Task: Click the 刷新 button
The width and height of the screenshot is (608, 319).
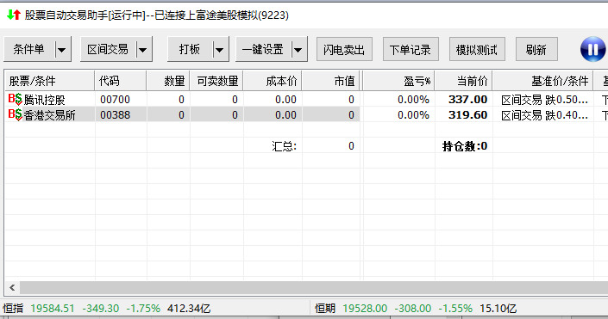Action: [x=536, y=50]
